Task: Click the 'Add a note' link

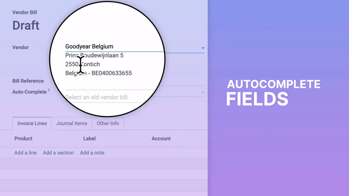Action: 92,153
